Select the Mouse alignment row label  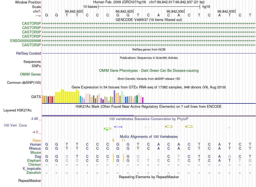(36, 153)
